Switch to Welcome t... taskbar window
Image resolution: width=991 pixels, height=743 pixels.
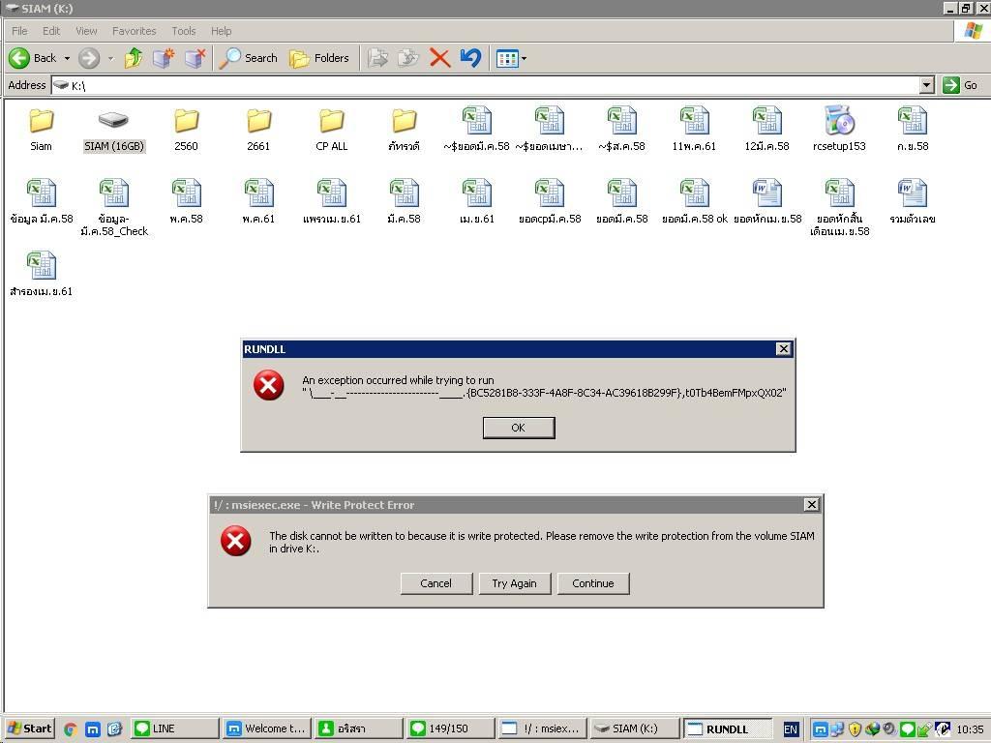[x=267, y=728]
